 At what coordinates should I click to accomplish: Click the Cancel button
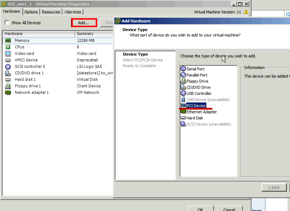coord(230,209)
